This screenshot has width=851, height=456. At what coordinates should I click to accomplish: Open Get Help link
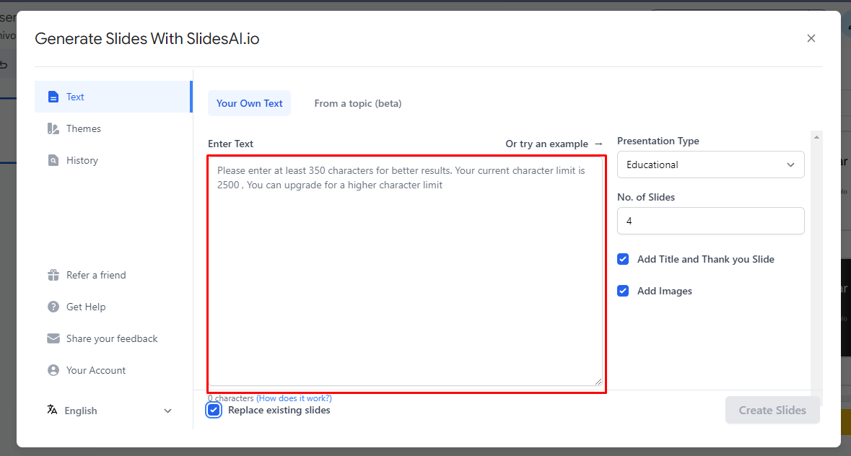point(86,307)
